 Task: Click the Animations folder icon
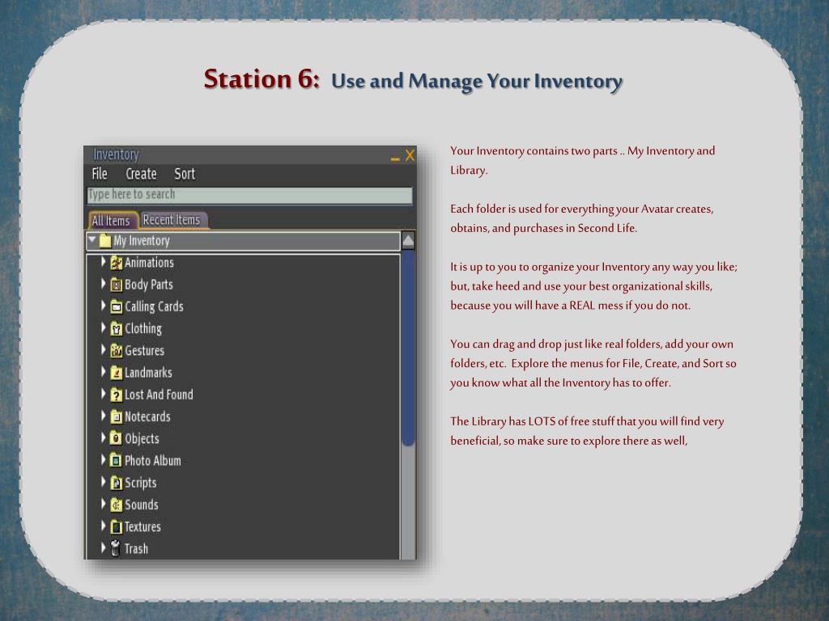point(117,263)
